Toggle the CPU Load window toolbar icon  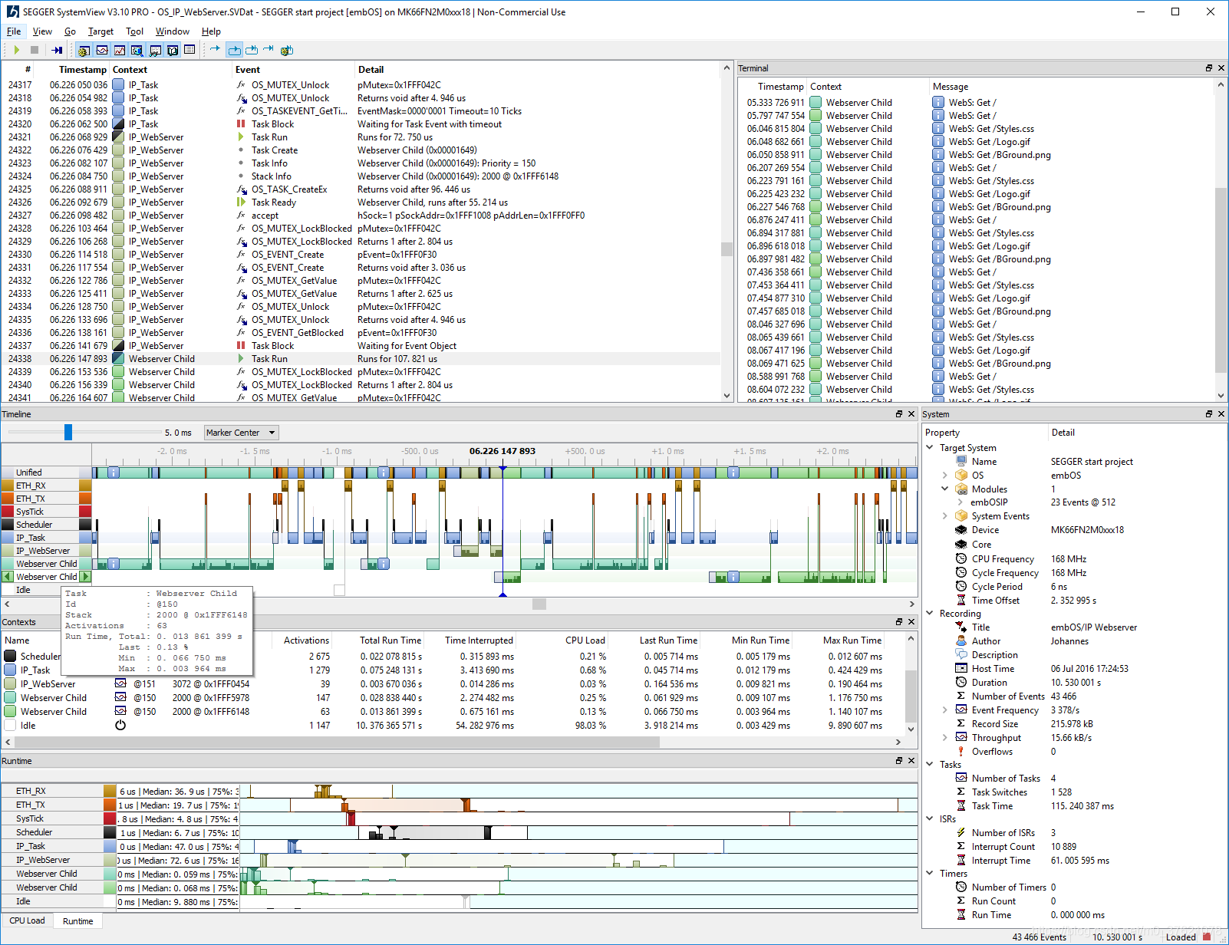pyautogui.click(x=120, y=50)
